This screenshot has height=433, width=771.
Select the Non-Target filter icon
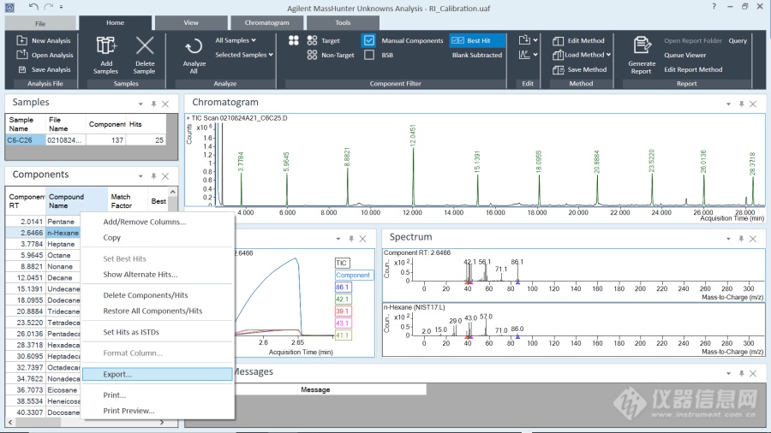(312, 55)
